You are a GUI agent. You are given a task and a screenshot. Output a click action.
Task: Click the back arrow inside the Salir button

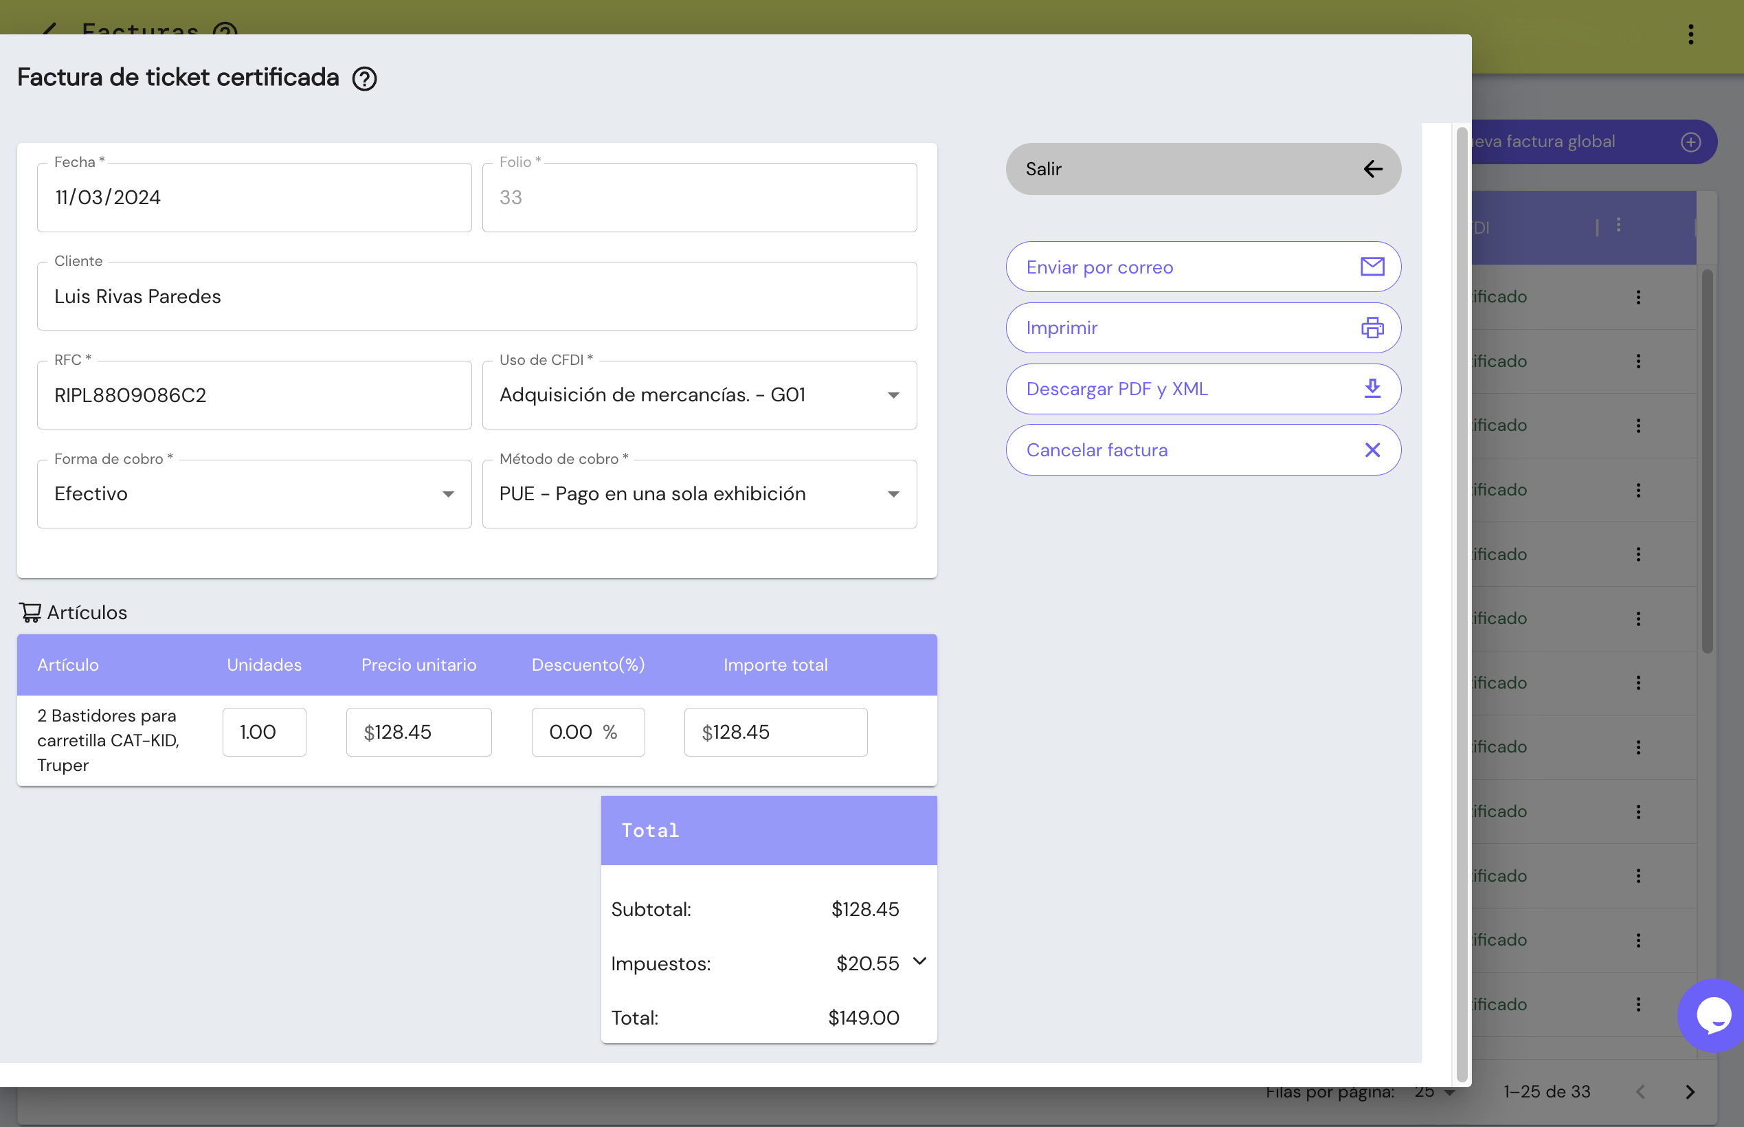[1373, 169]
